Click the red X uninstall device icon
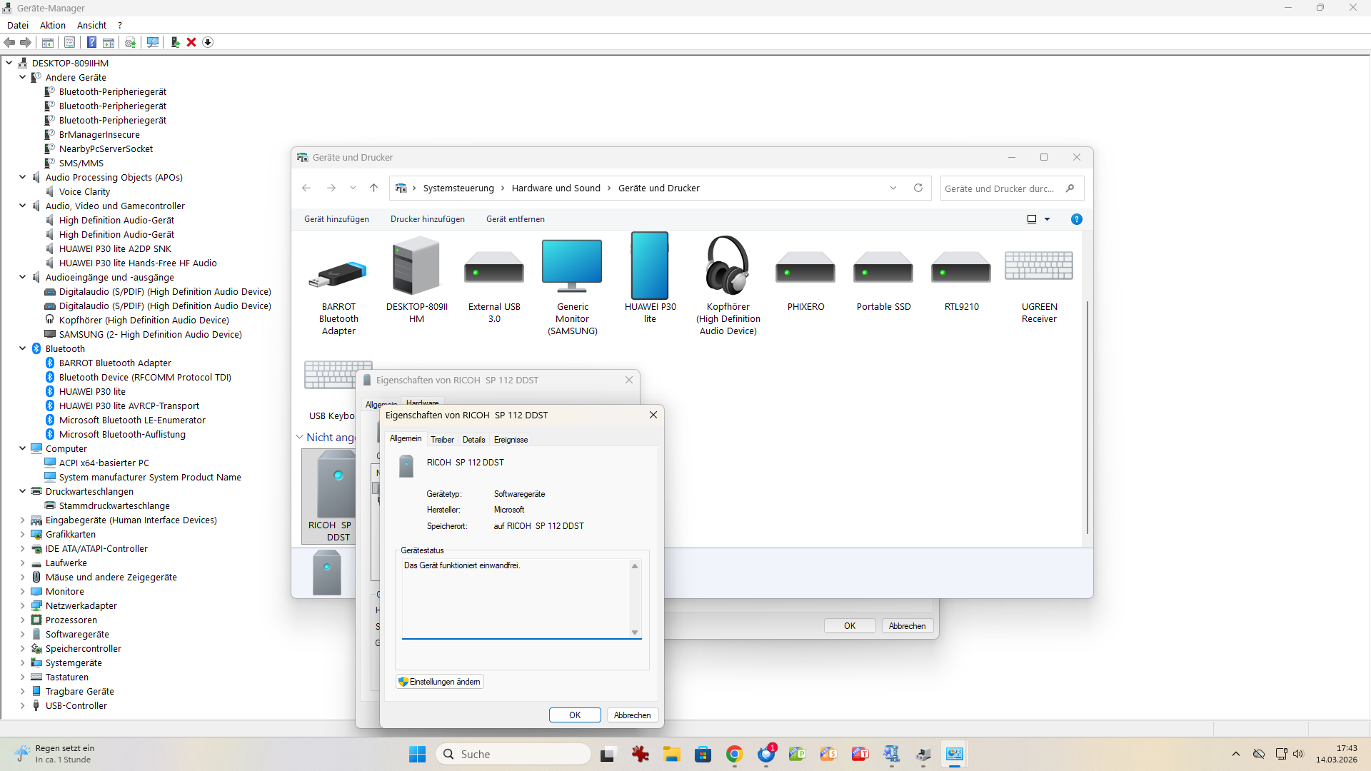This screenshot has width=1371, height=771. 191,42
